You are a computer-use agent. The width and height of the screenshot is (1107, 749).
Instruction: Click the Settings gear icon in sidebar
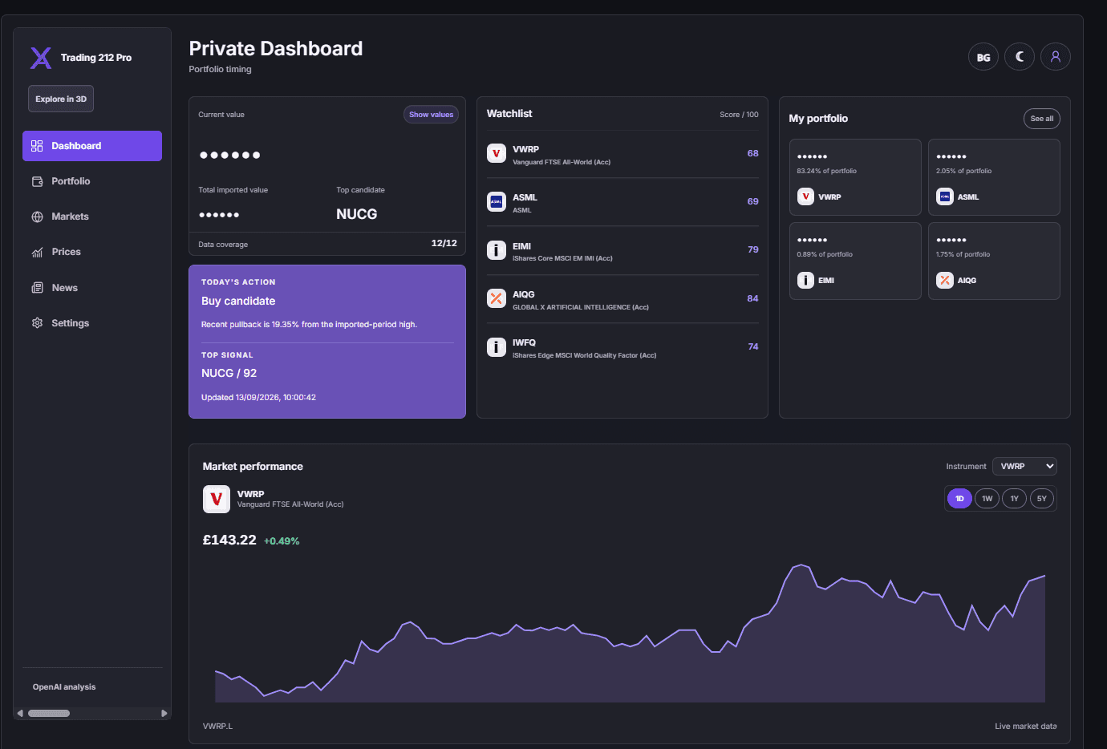[37, 323]
